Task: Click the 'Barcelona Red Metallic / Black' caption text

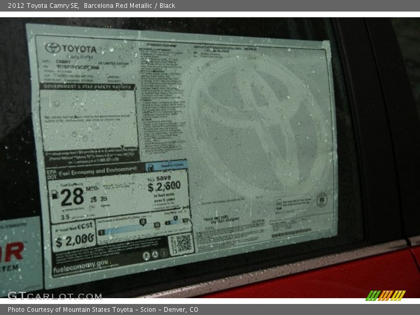Action: pyautogui.click(x=129, y=6)
